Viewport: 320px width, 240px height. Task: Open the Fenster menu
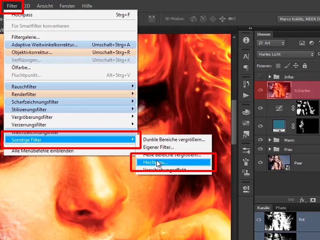67,6
